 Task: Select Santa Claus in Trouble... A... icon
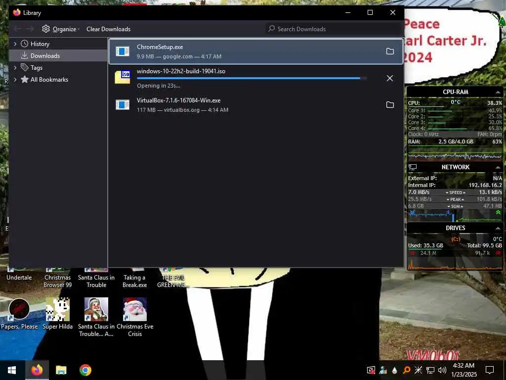point(96,317)
